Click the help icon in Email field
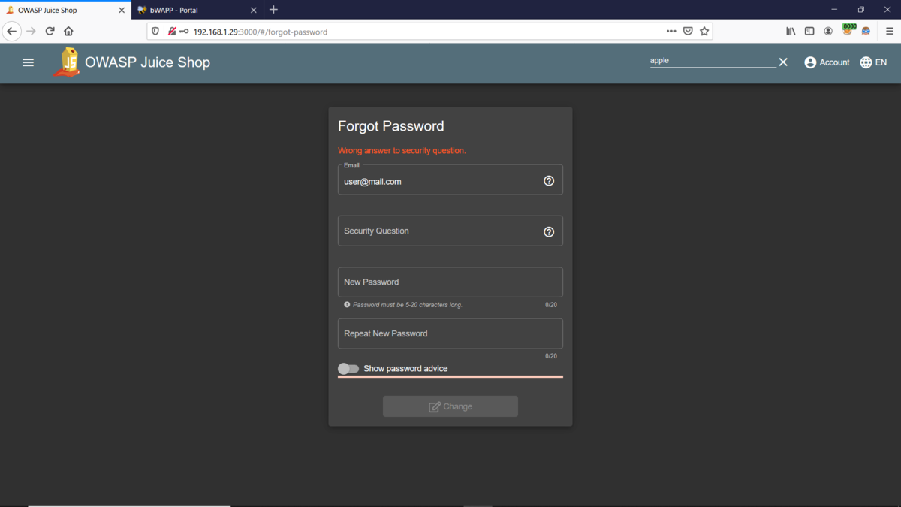901x507 pixels. click(549, 181)
